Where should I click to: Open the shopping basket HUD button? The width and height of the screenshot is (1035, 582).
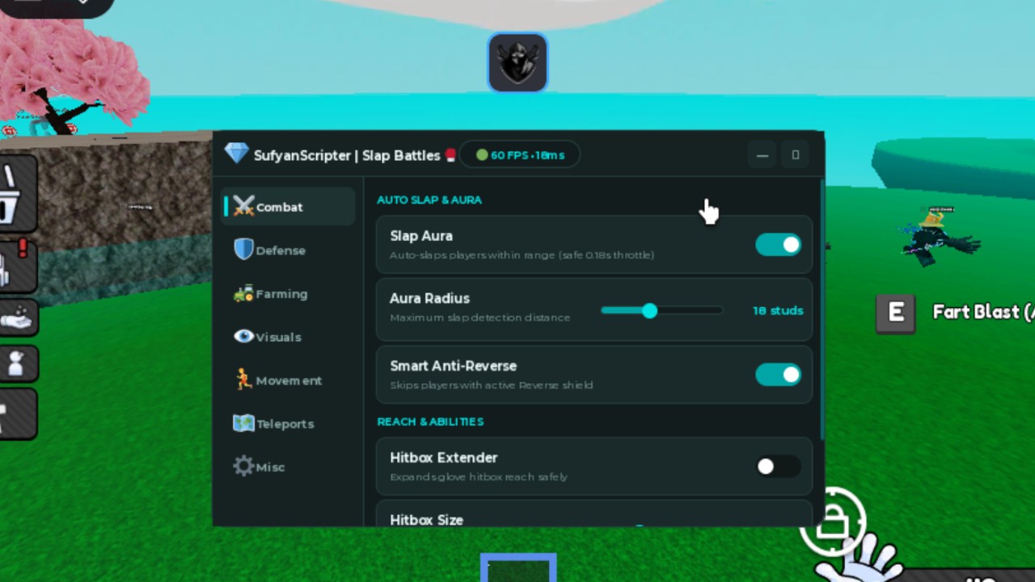pos(16,195)
